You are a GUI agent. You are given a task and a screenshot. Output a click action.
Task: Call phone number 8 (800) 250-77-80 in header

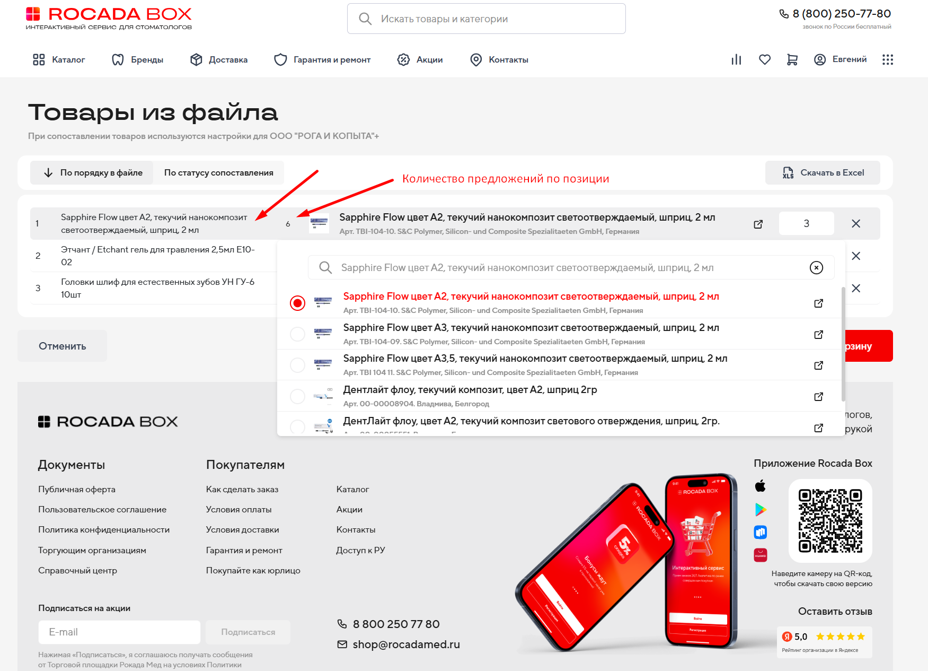coord(835,14)
